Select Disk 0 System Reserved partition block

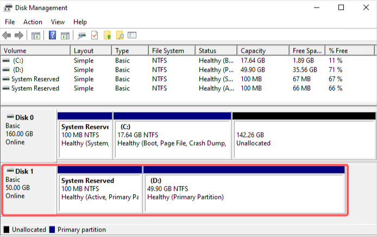(85, 136)
